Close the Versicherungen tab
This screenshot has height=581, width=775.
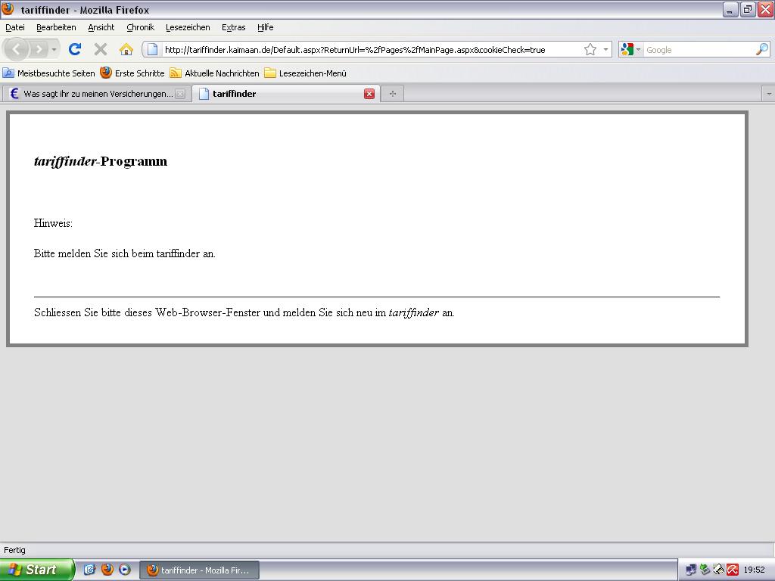(180, 94)
